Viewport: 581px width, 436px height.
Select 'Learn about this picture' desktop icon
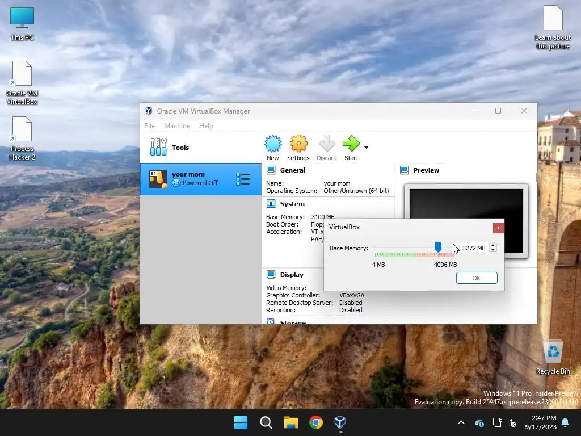(x=553, y=27)
